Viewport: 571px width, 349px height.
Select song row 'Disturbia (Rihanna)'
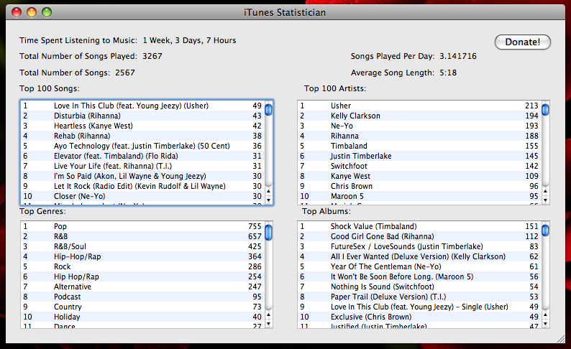[142, 116]
